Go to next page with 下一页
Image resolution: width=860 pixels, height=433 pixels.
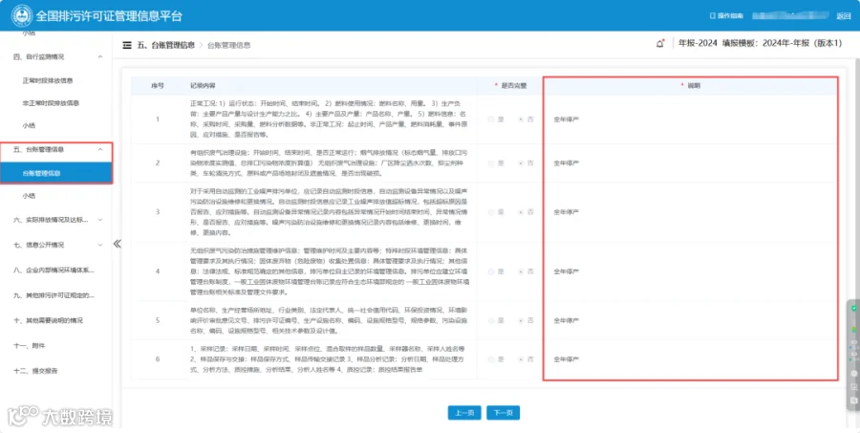coord(503,413)
